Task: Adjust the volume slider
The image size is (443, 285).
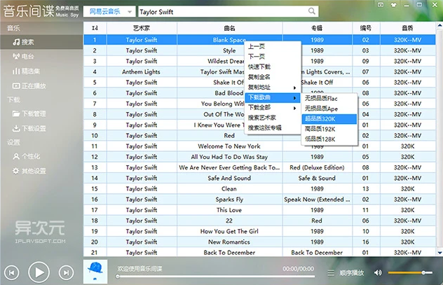Action: tap(410, 272)
